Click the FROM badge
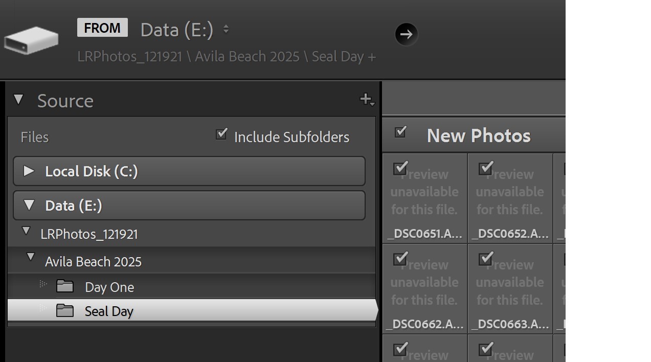Screen dimensions: 651x362 pos(102,28)
